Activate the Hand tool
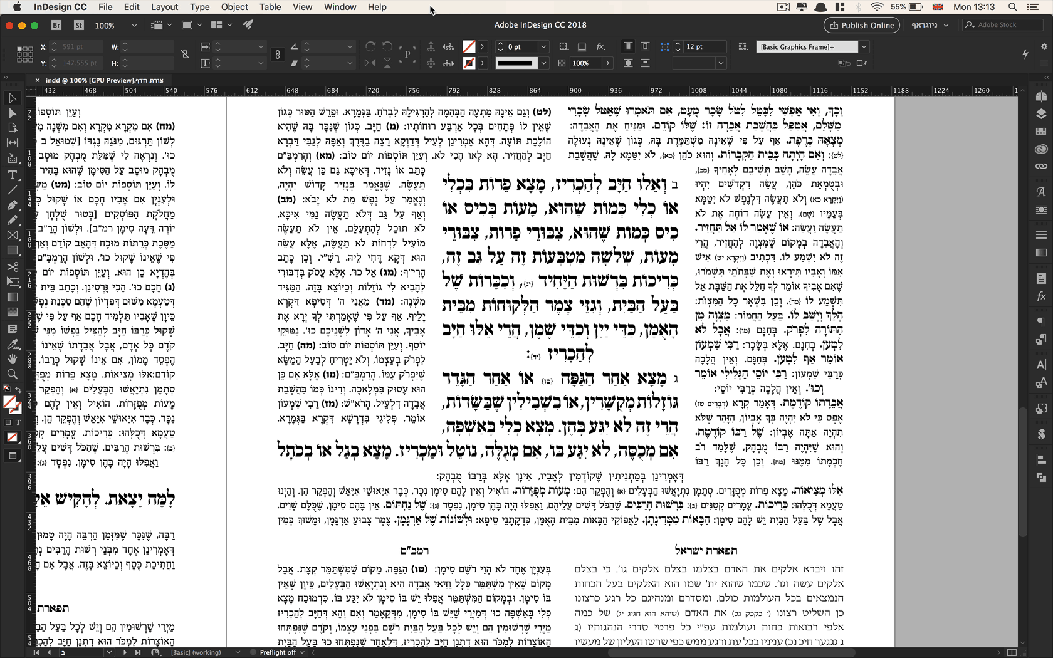The width and height of the screenshot is (1053, 658). click(12, 359)
